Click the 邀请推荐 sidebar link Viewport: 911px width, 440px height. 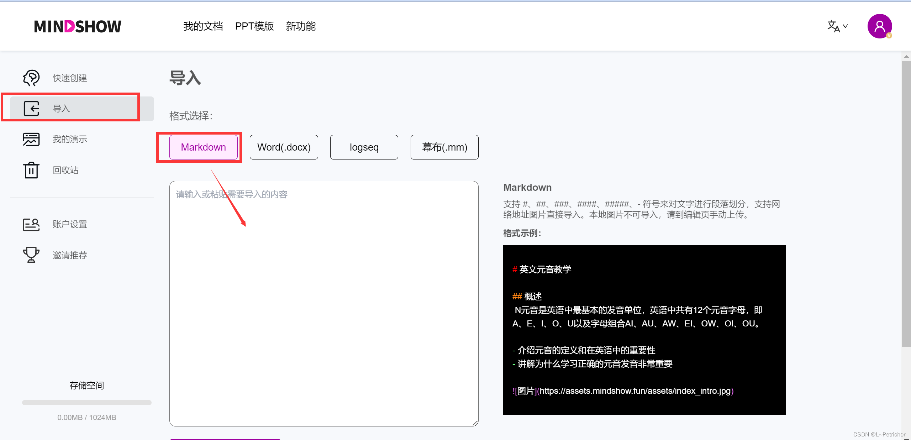click(70, 255)
